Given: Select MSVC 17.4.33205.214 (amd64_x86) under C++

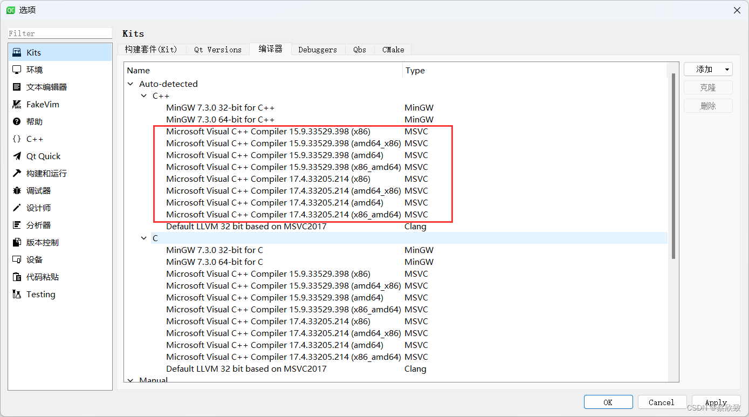Looking at the screenshot, I should [x=284, y=191].
